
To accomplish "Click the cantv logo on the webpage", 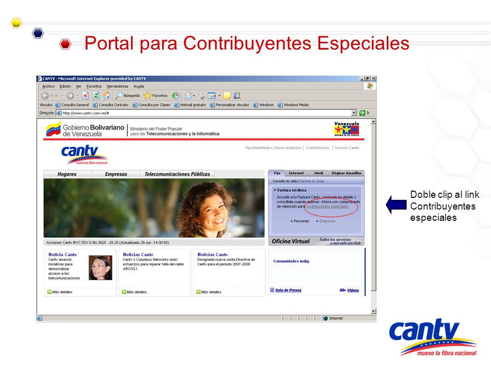I will pos(84,154).
